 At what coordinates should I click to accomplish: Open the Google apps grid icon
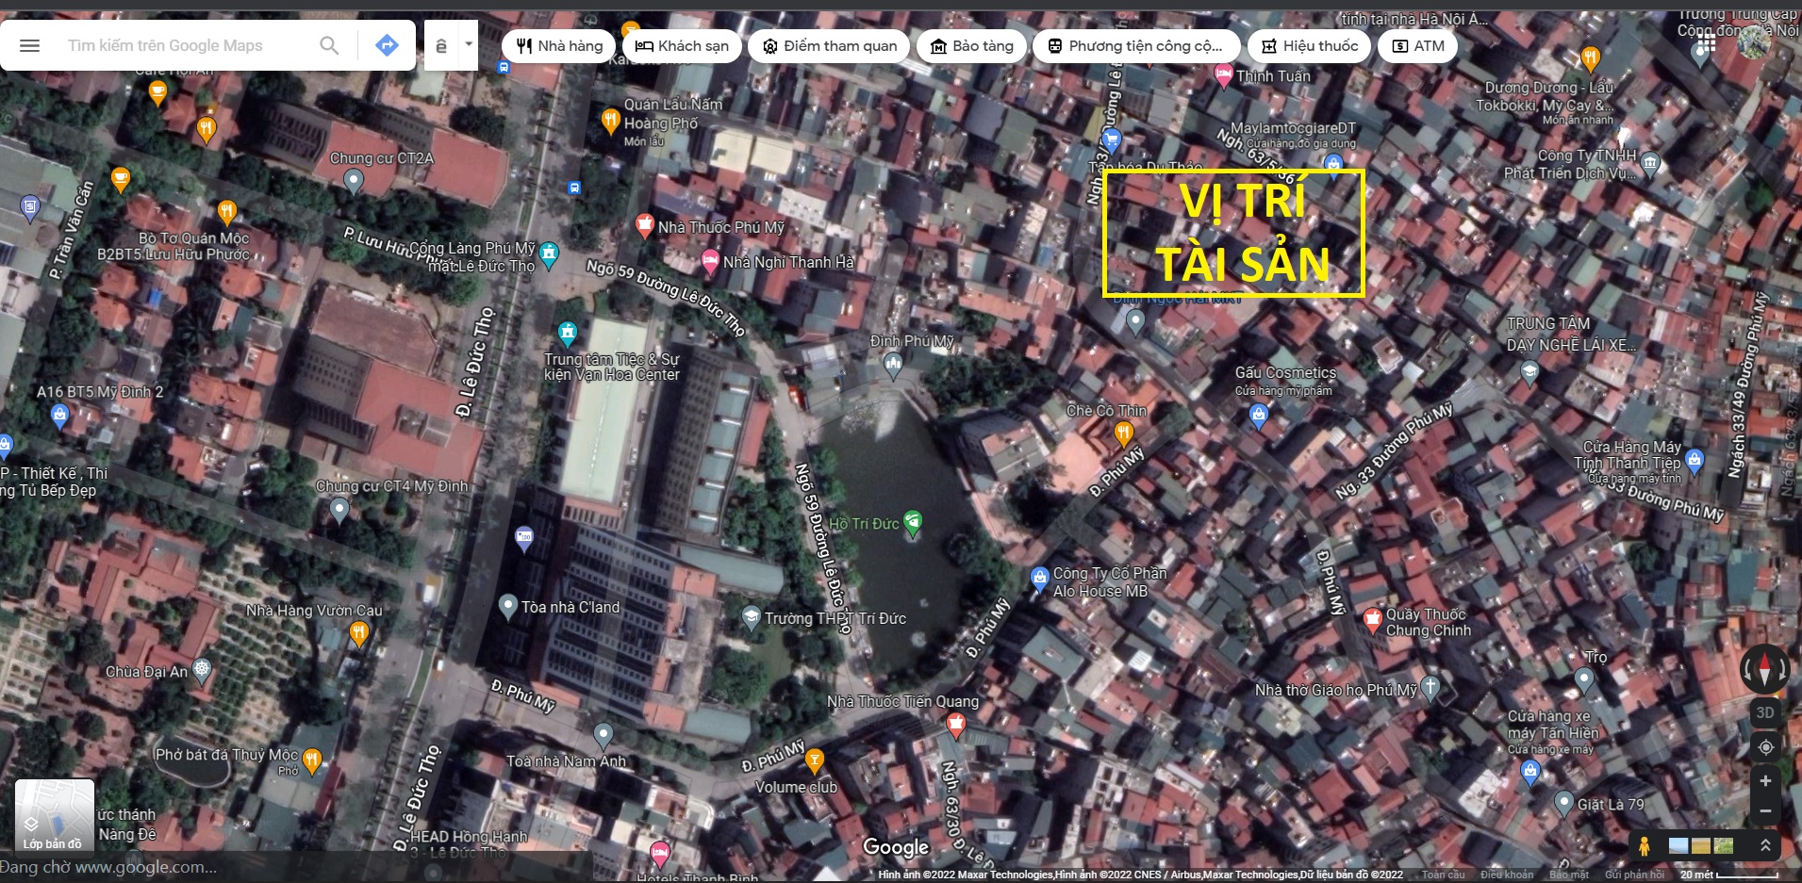pyautogui.click(x=1706, y=41)
